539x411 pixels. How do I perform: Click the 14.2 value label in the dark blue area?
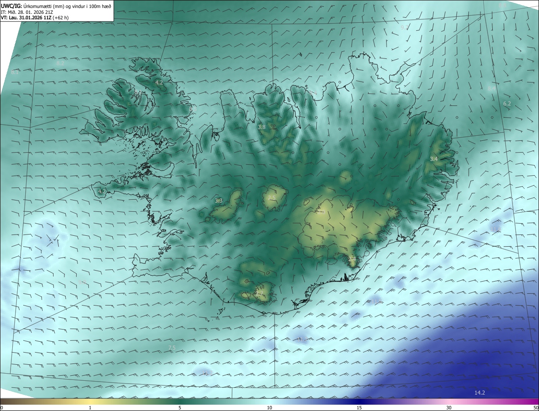[480, 393]
